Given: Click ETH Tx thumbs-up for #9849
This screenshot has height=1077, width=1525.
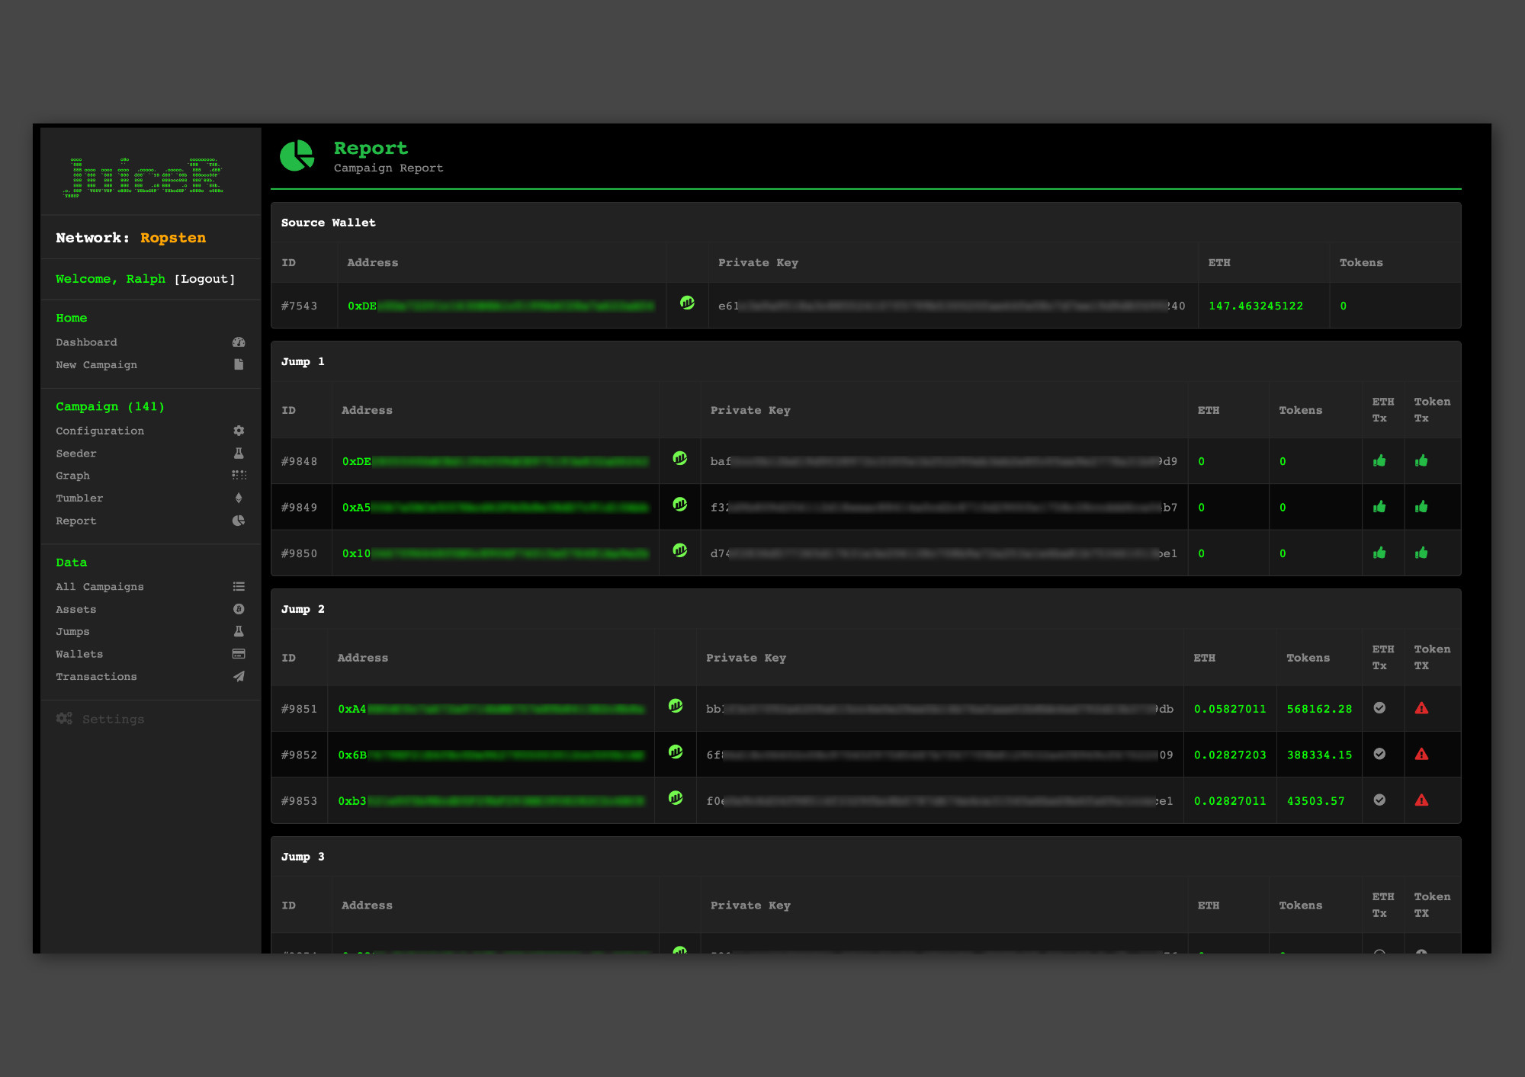Looking at the screenshot, I should (x=1379, y=507).
